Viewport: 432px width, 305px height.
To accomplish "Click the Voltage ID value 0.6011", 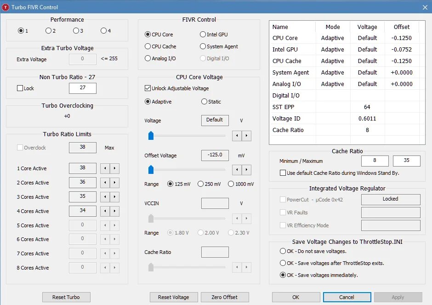I will (x=367, y=119).
